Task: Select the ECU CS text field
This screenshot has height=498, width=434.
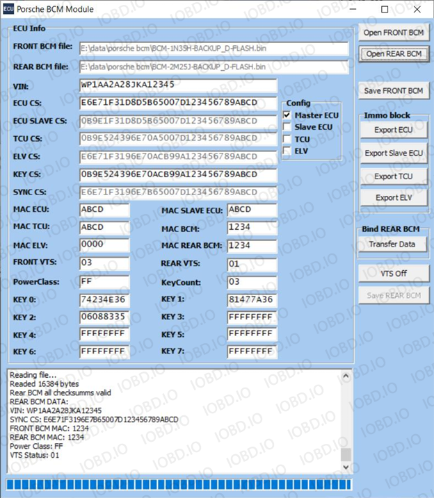Action: (x=178, y=103)
